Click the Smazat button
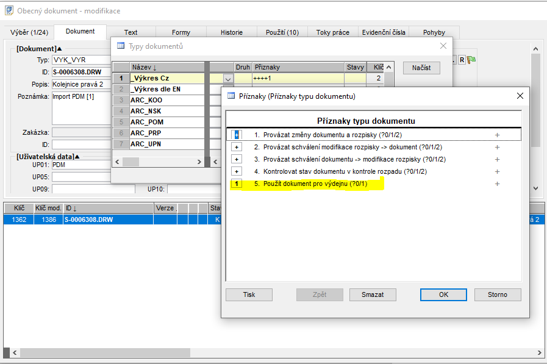Viewport: 547px width, 364px height. pos(373,294)
